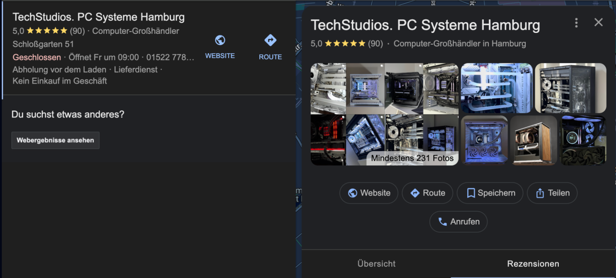Click the globe Website icon in the left listing
Screen dimensions: 616x278
pos(220,41)
